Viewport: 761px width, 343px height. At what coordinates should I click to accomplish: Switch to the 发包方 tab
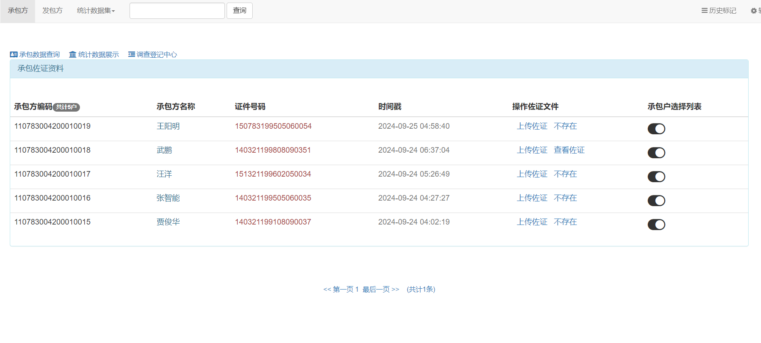(x=52, y=11)
